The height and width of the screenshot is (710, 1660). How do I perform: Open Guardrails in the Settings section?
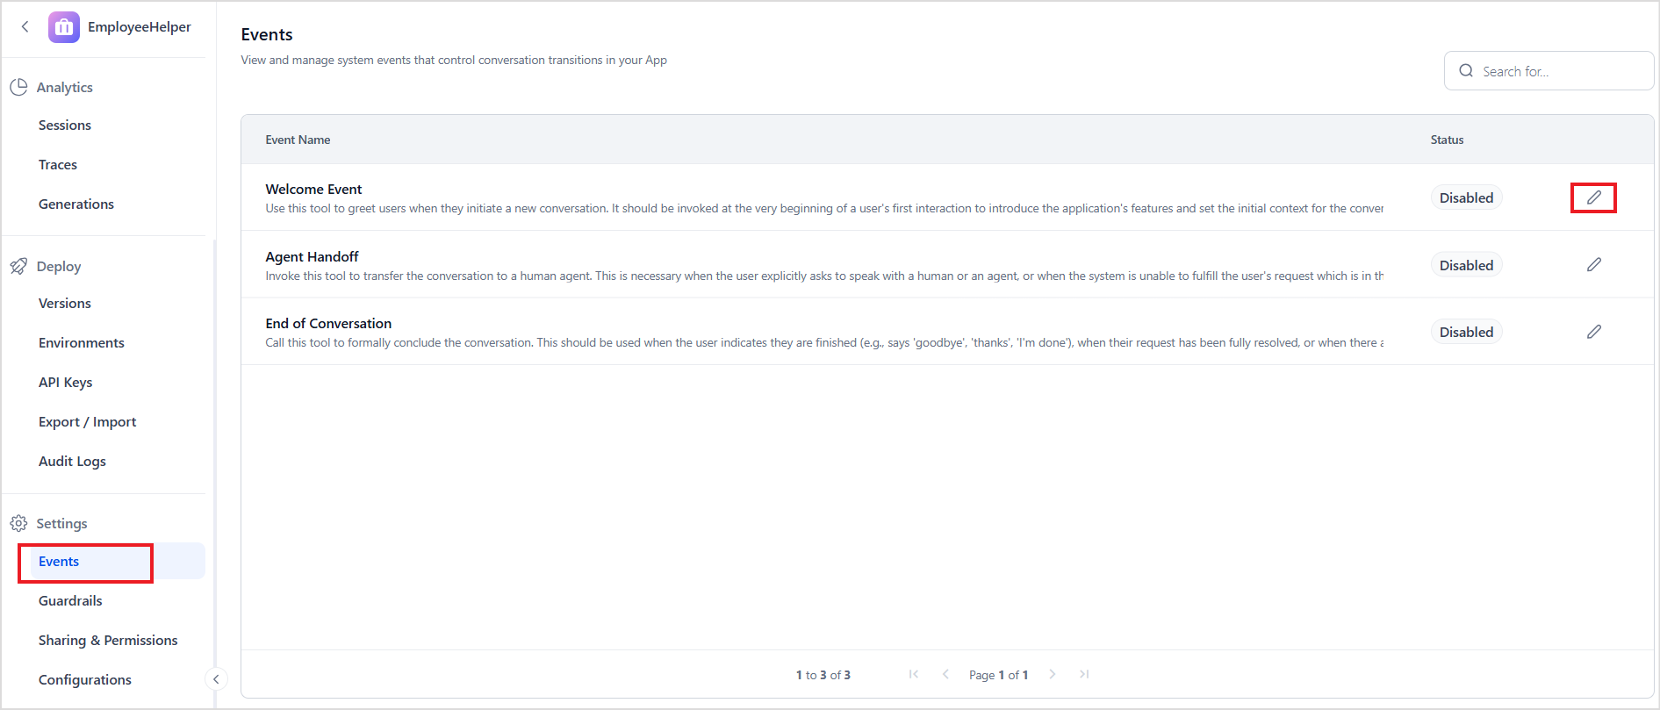tap(70, 601)
